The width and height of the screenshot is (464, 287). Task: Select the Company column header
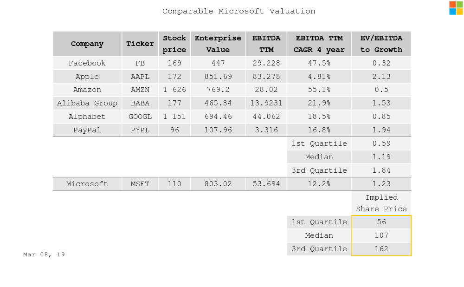(x=87, y=44)
